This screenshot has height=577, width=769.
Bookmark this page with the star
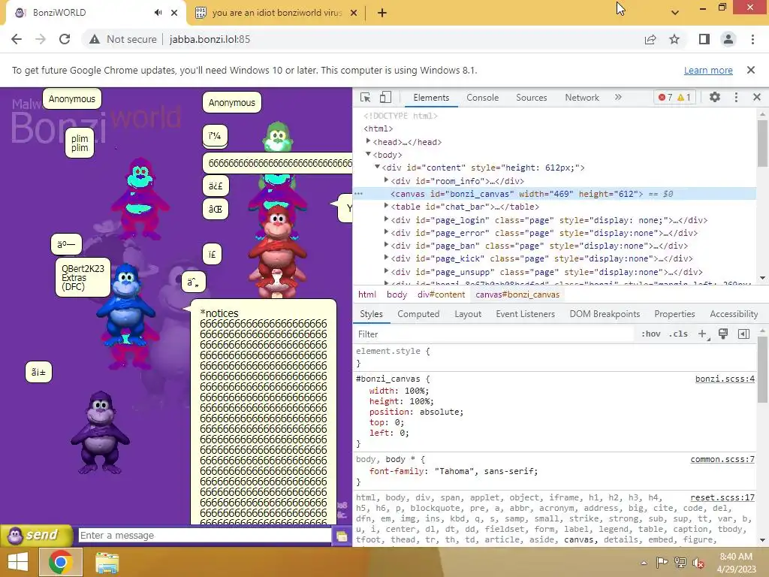[674, 39]
